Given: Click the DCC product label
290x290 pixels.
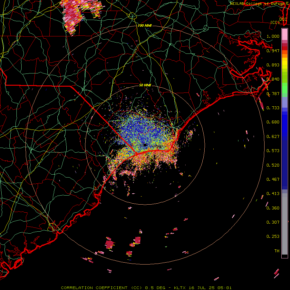Looking at the screenshot, I should pos(283,19).
